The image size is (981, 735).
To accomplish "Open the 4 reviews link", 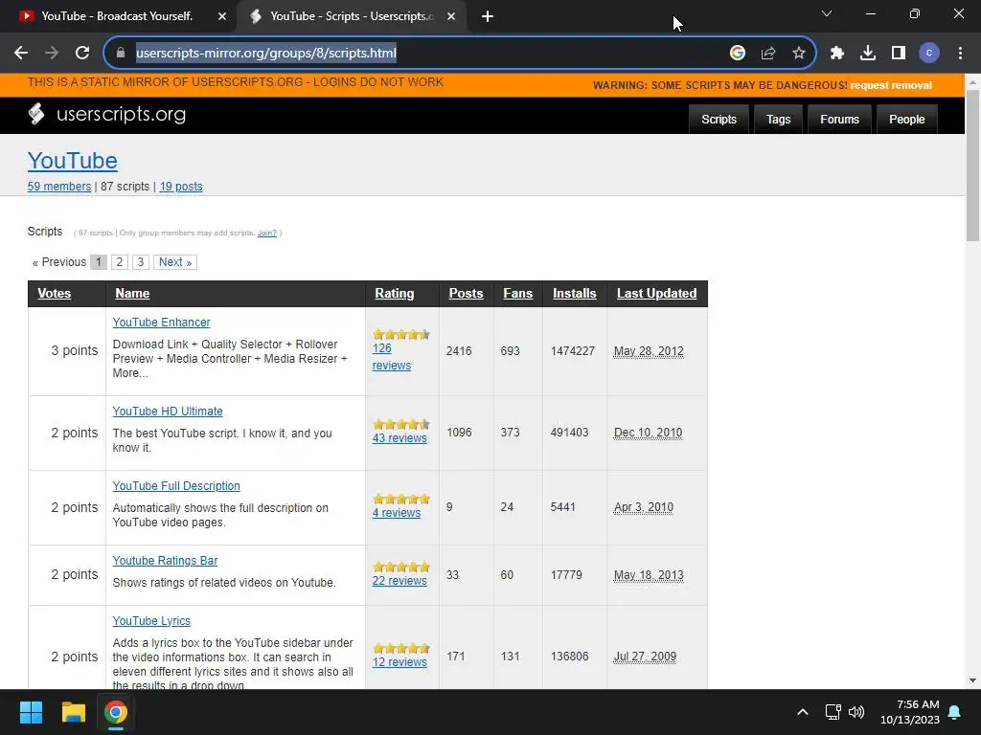I will [397, 513].
